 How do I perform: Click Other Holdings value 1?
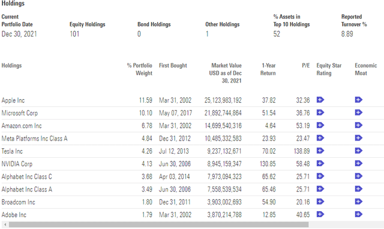pyautogui.click(x=207, y=34)
